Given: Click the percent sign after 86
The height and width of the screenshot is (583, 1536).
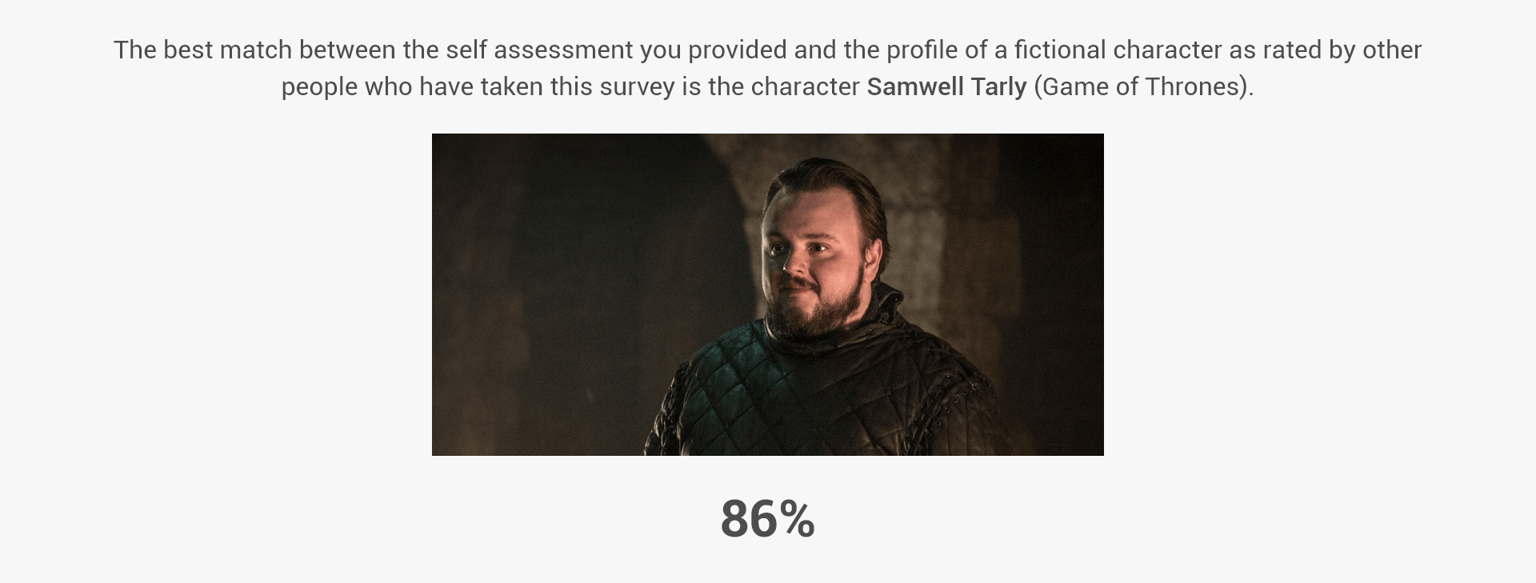Looking at the screenshot, I should click(x=798, y=519).
